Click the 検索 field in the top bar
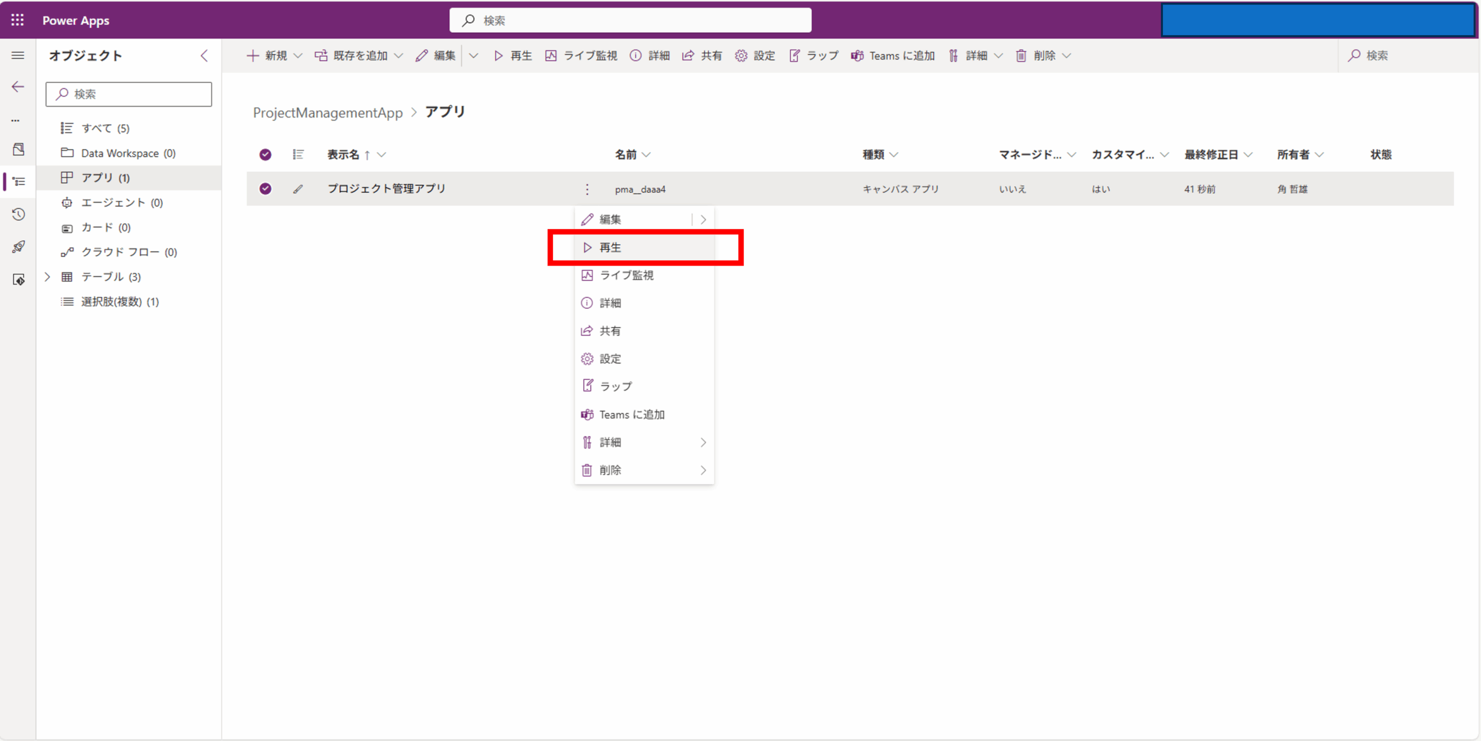 [x=630, y=20]
